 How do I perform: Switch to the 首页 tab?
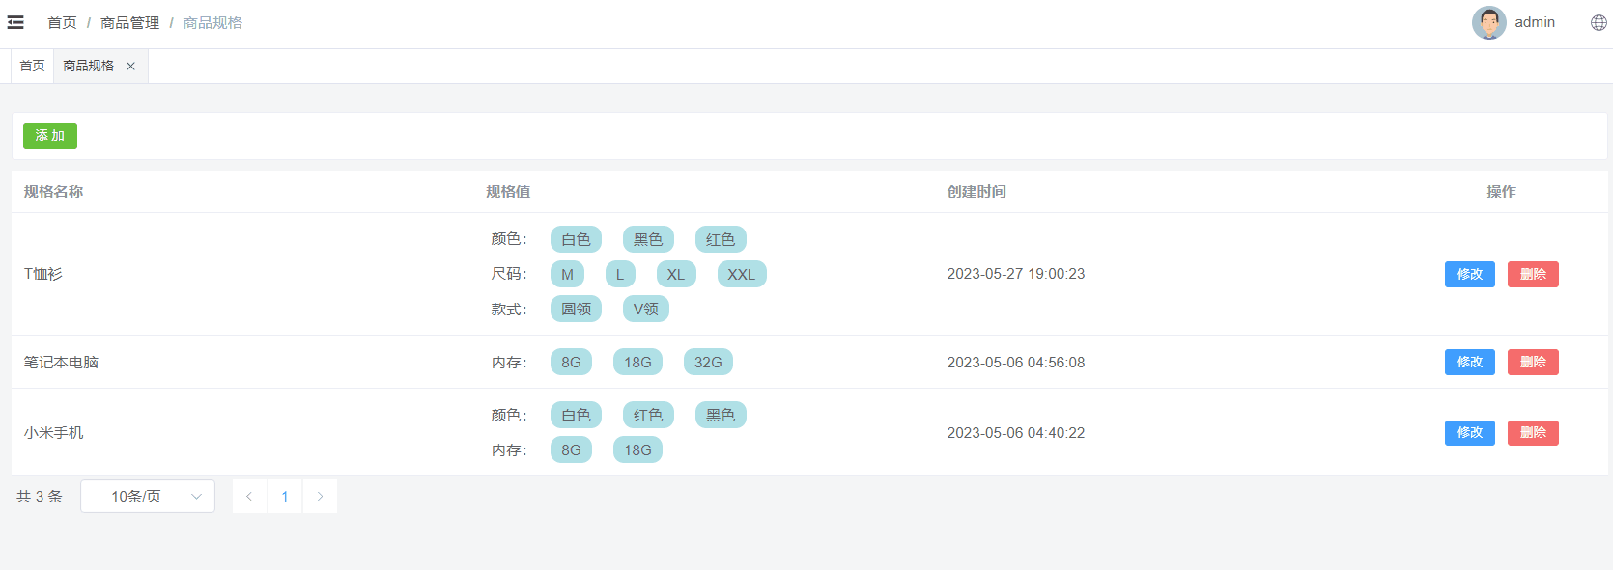(32, 66)
